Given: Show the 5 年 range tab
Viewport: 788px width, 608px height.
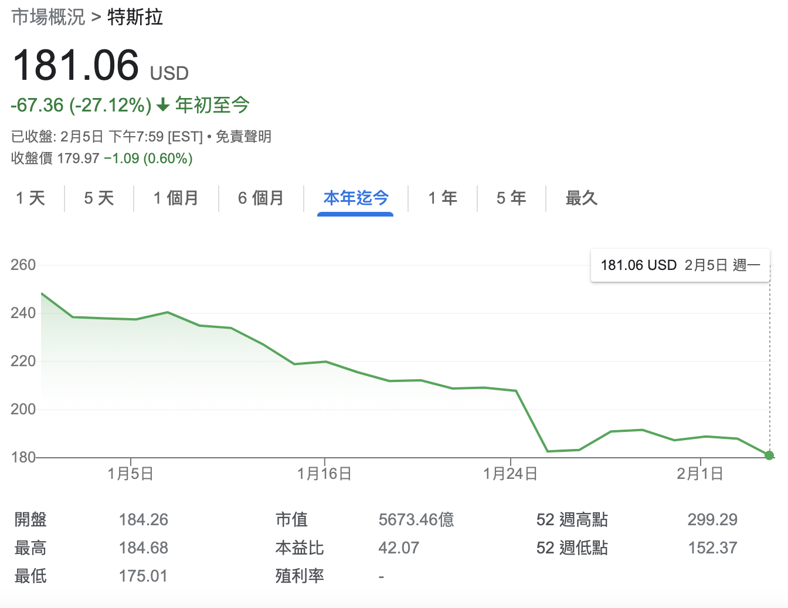Looking at the screenshot, I should (511, 198).
